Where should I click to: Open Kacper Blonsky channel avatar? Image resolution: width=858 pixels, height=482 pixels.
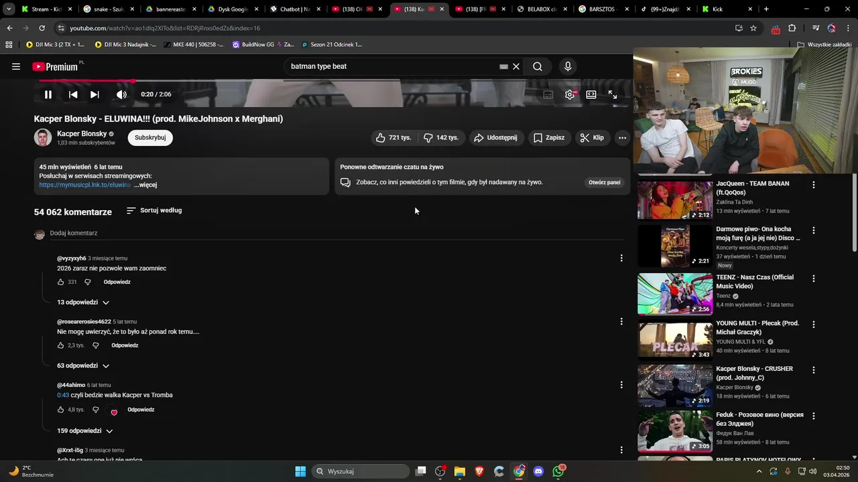pos(43,137)
